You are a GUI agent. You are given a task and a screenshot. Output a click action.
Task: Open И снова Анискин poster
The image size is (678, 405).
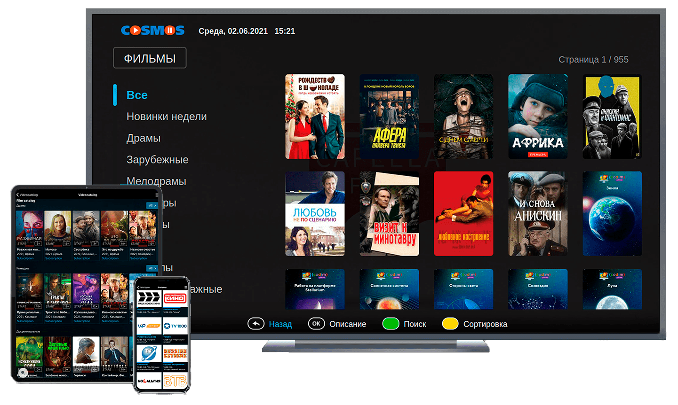[x=538, y=214]
